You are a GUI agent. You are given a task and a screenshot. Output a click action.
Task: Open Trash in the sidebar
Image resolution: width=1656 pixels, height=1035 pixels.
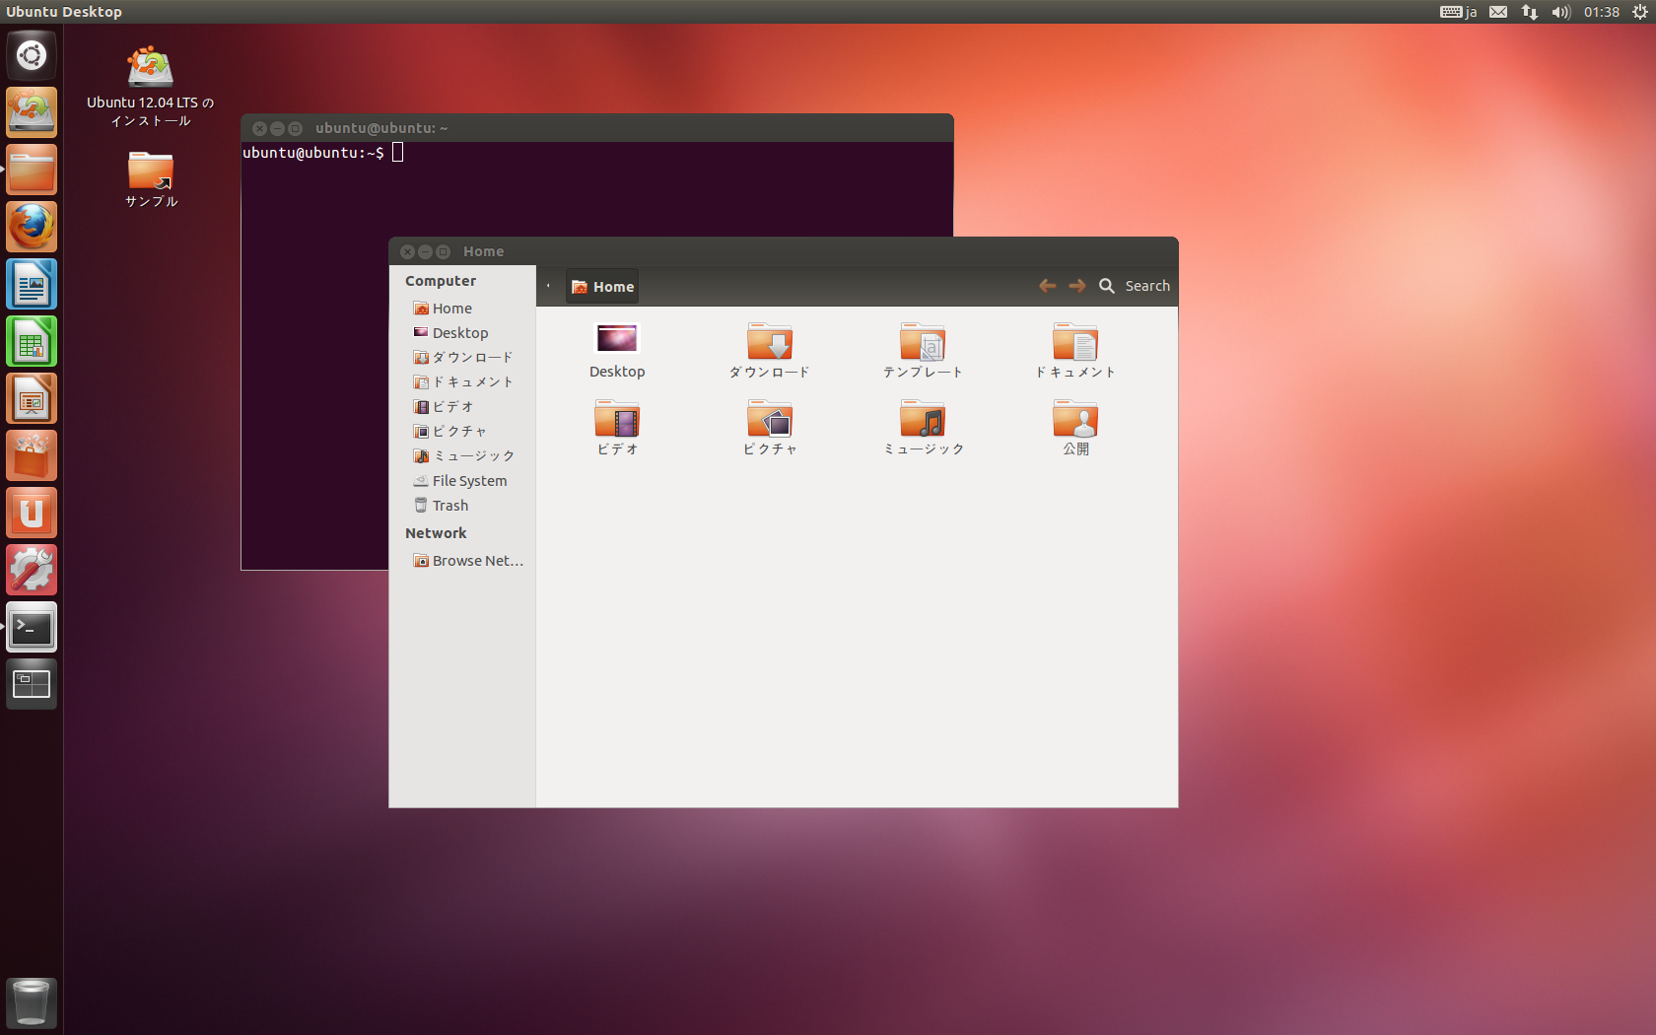pos(462,506)
